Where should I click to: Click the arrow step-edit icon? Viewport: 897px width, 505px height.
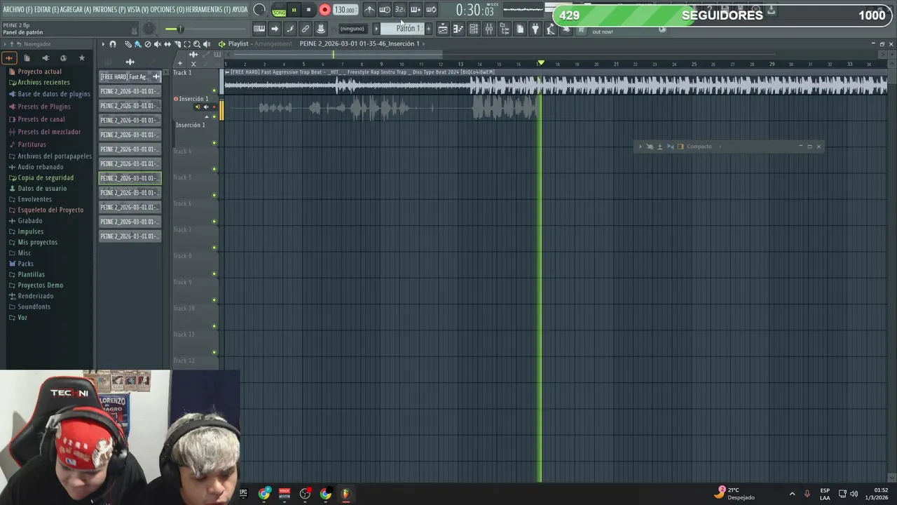[x=275, y=29]
